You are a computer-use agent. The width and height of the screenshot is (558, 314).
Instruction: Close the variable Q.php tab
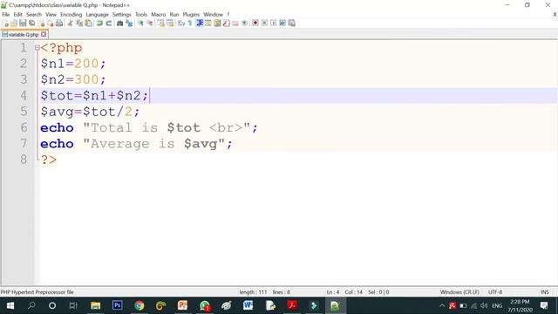(44, 35)
